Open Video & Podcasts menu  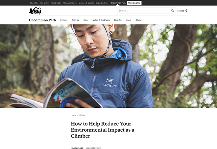[x=101, y=20]
